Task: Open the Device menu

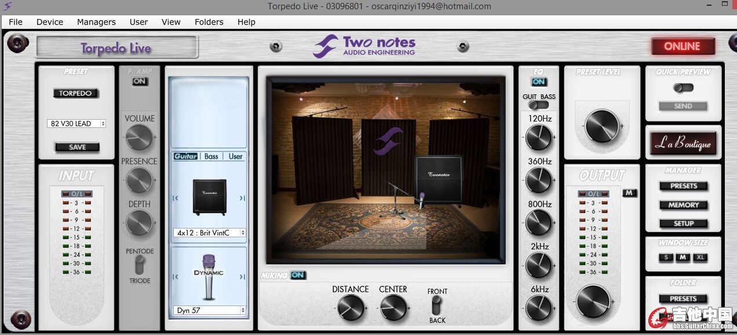Action: click(50, 22)
